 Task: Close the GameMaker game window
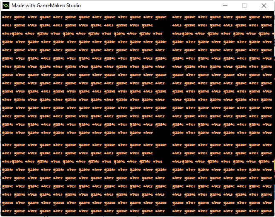[x=264, y=6]
